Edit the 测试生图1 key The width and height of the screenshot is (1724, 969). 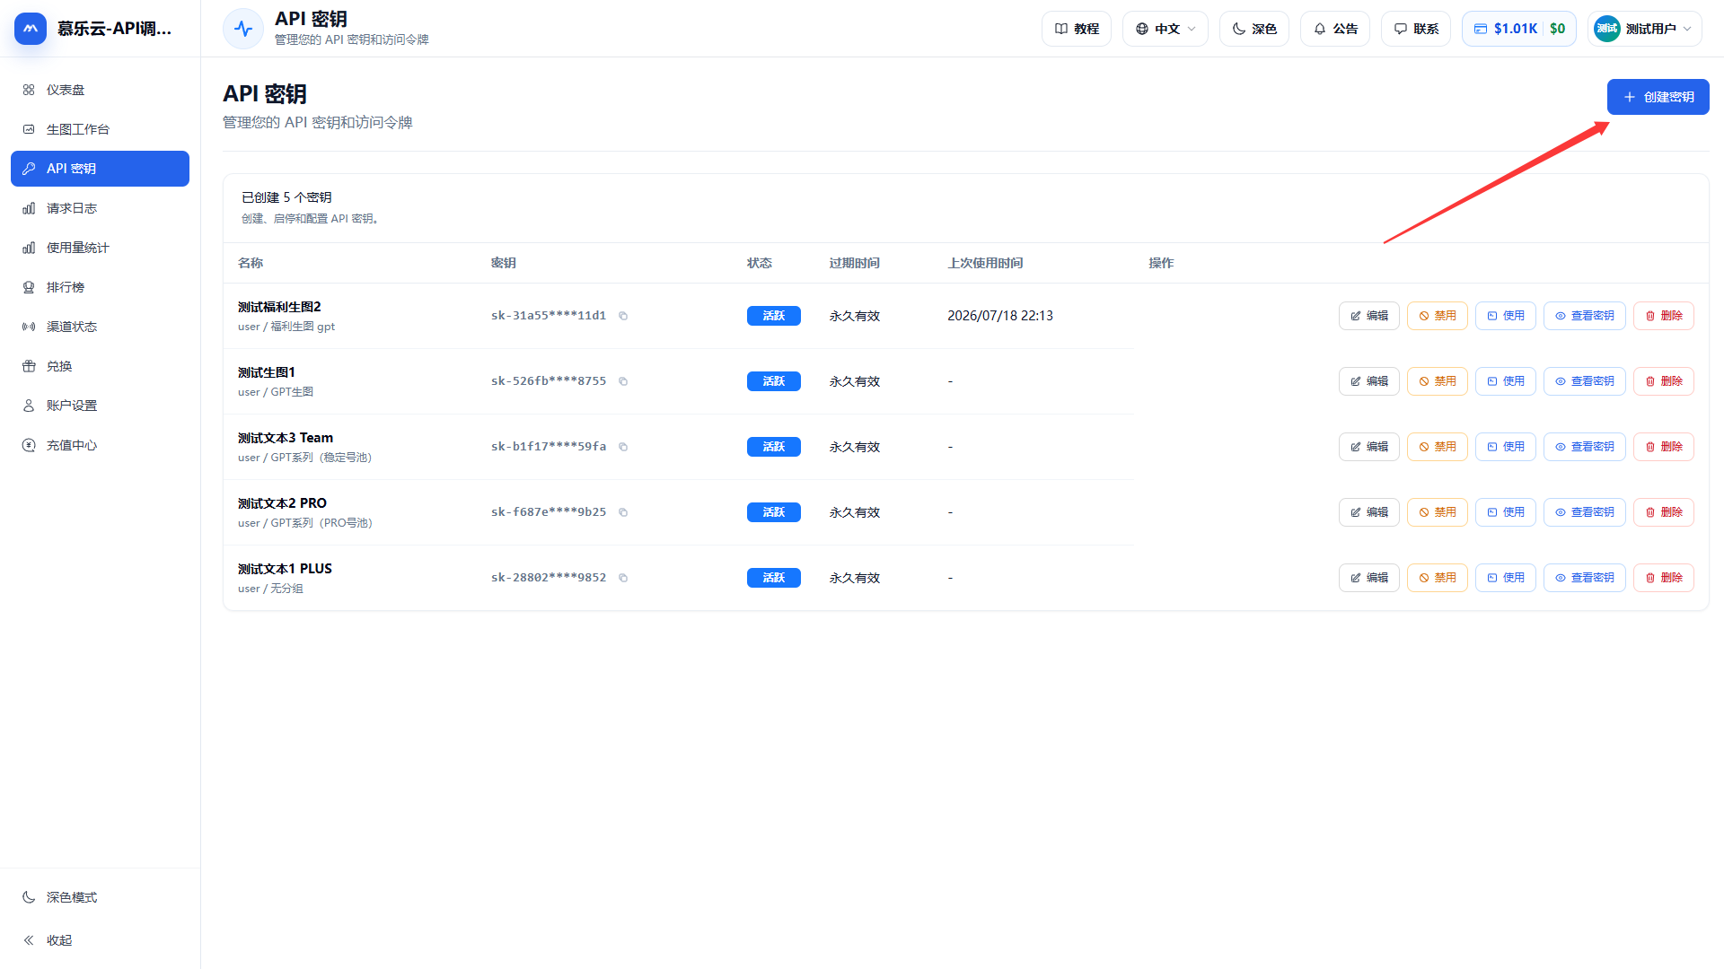click(x=1368, y=381)
